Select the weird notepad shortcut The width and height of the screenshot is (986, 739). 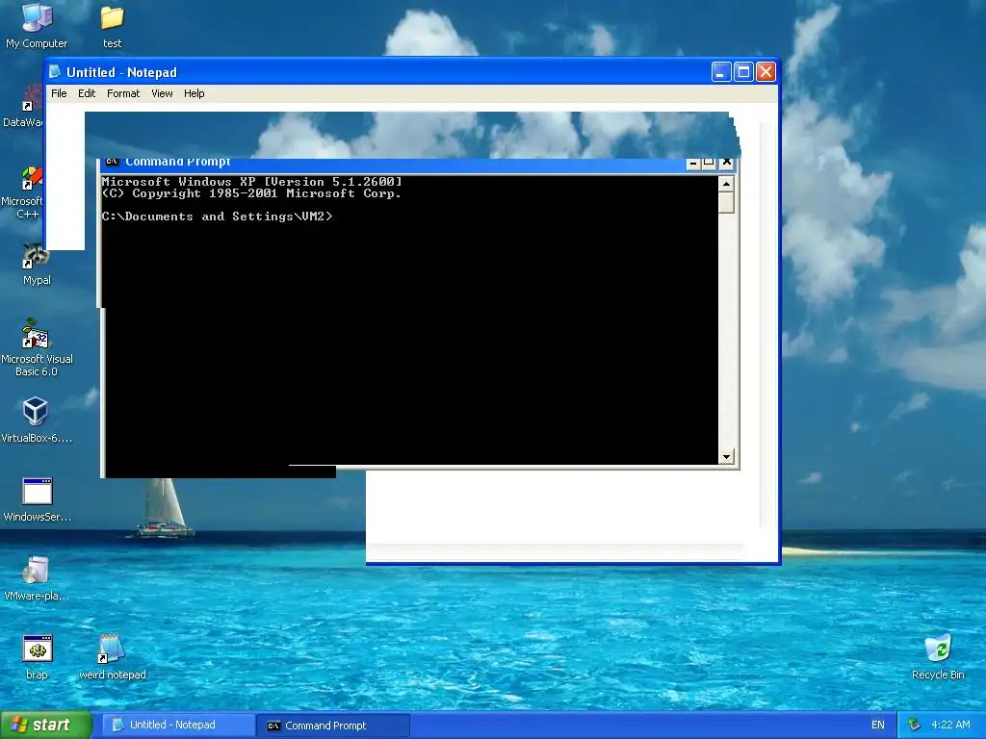[113, 657]
